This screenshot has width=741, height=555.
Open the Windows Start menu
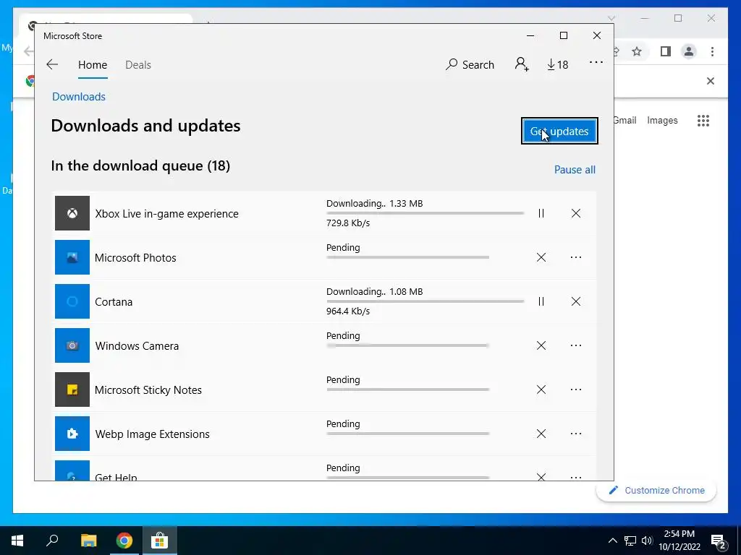(17, 541)
